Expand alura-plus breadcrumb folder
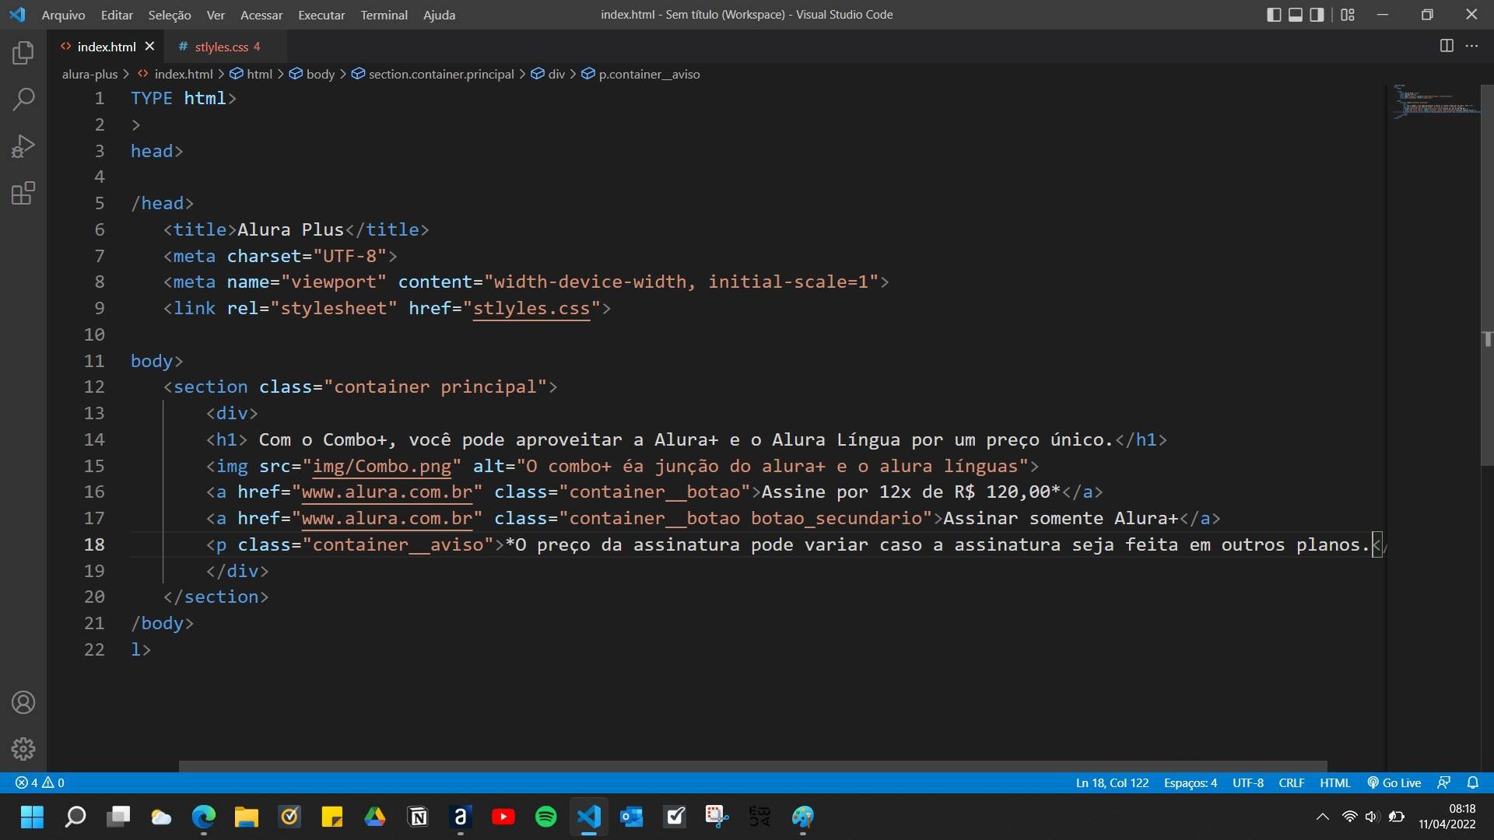This screenshot has height=840, width=1494. tap(89, 74)
